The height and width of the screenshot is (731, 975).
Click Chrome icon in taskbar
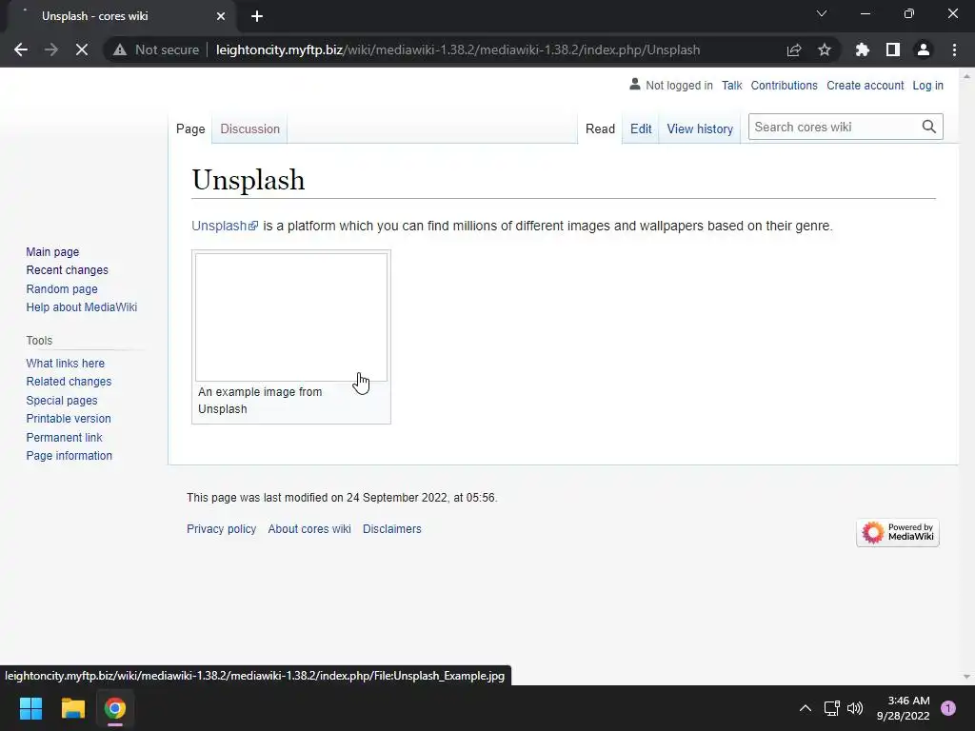tap(115, 708)
